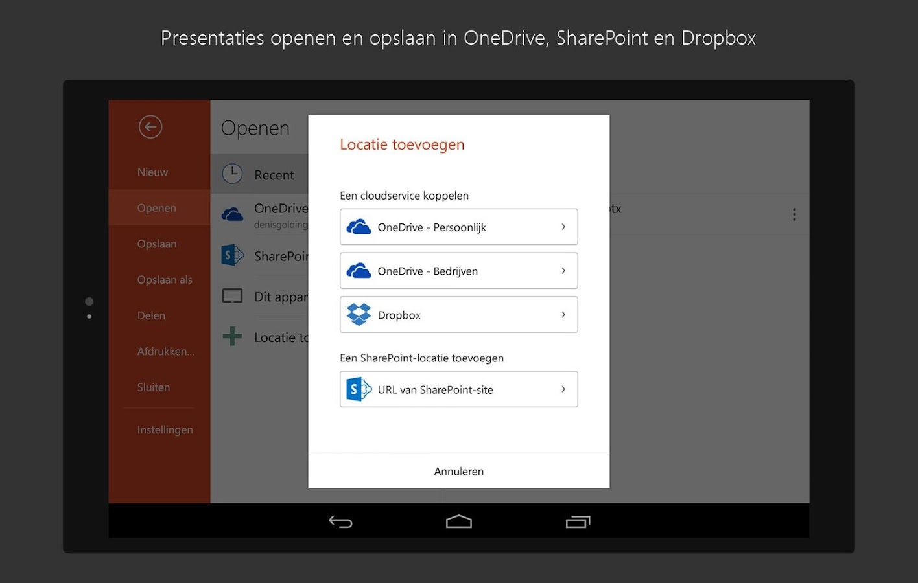Image resolution: width=918 pixels, height=583 pixels.
Task: Expand the Dropbox row chevron
Action: pos(563,314)
